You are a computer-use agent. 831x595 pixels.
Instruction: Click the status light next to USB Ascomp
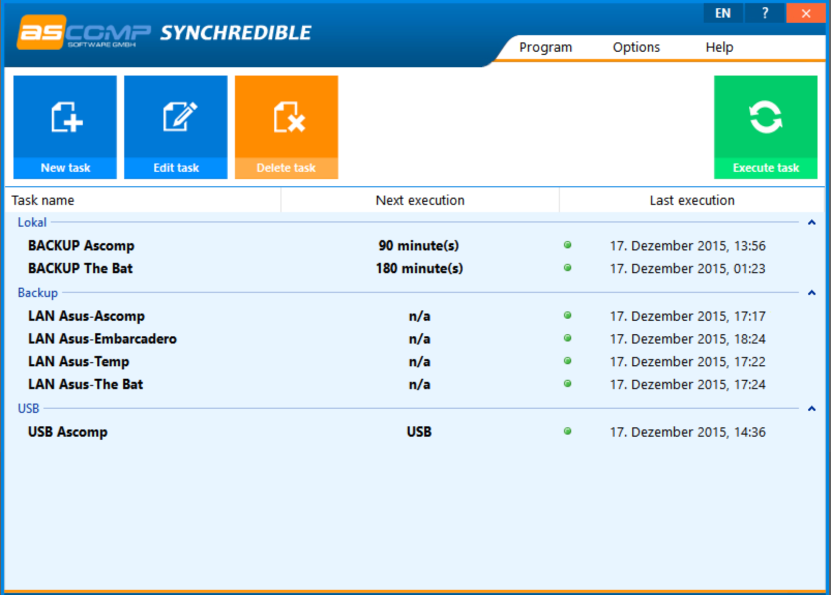pos(568,432)
